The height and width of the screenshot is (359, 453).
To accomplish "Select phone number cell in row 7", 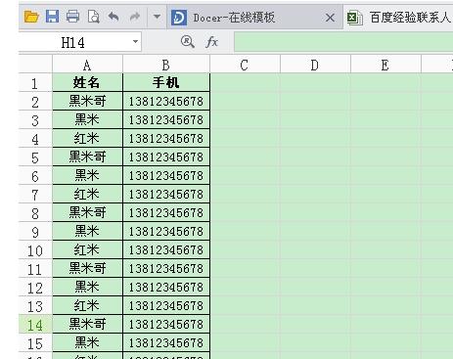I will [x=166, y=194].
